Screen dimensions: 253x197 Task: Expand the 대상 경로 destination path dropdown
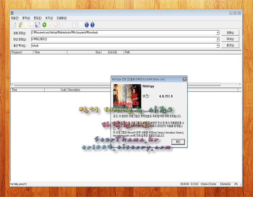[218, 39]
